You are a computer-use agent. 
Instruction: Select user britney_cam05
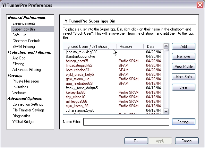click(77, 61)
